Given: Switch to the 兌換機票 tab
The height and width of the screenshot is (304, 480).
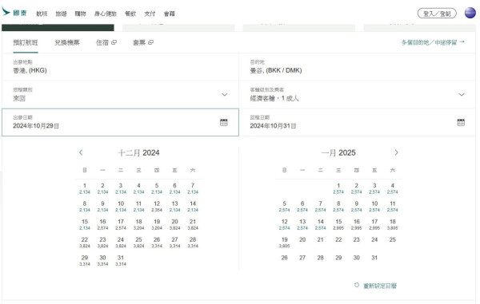Looking at the screenshot, I should click(x=67, y=42).
